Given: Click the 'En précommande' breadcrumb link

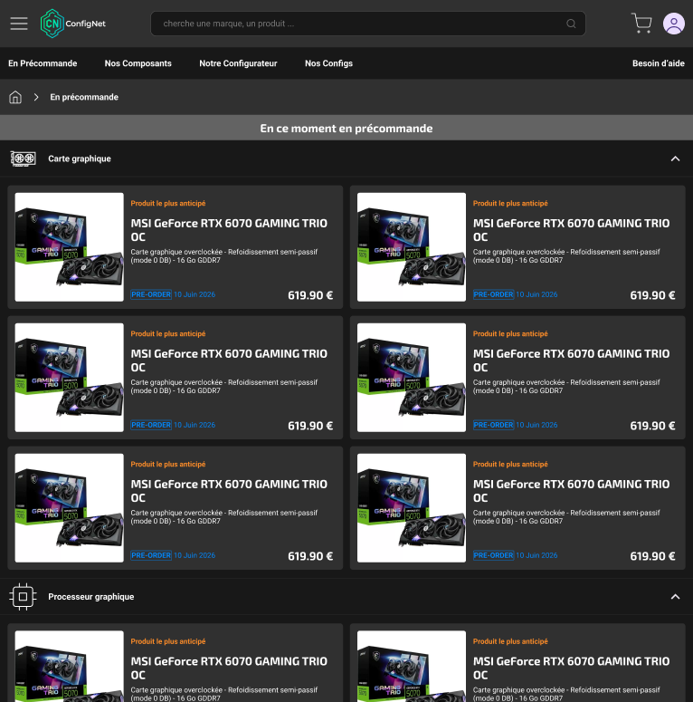Looking at the screenshot, I should (84, 97).
